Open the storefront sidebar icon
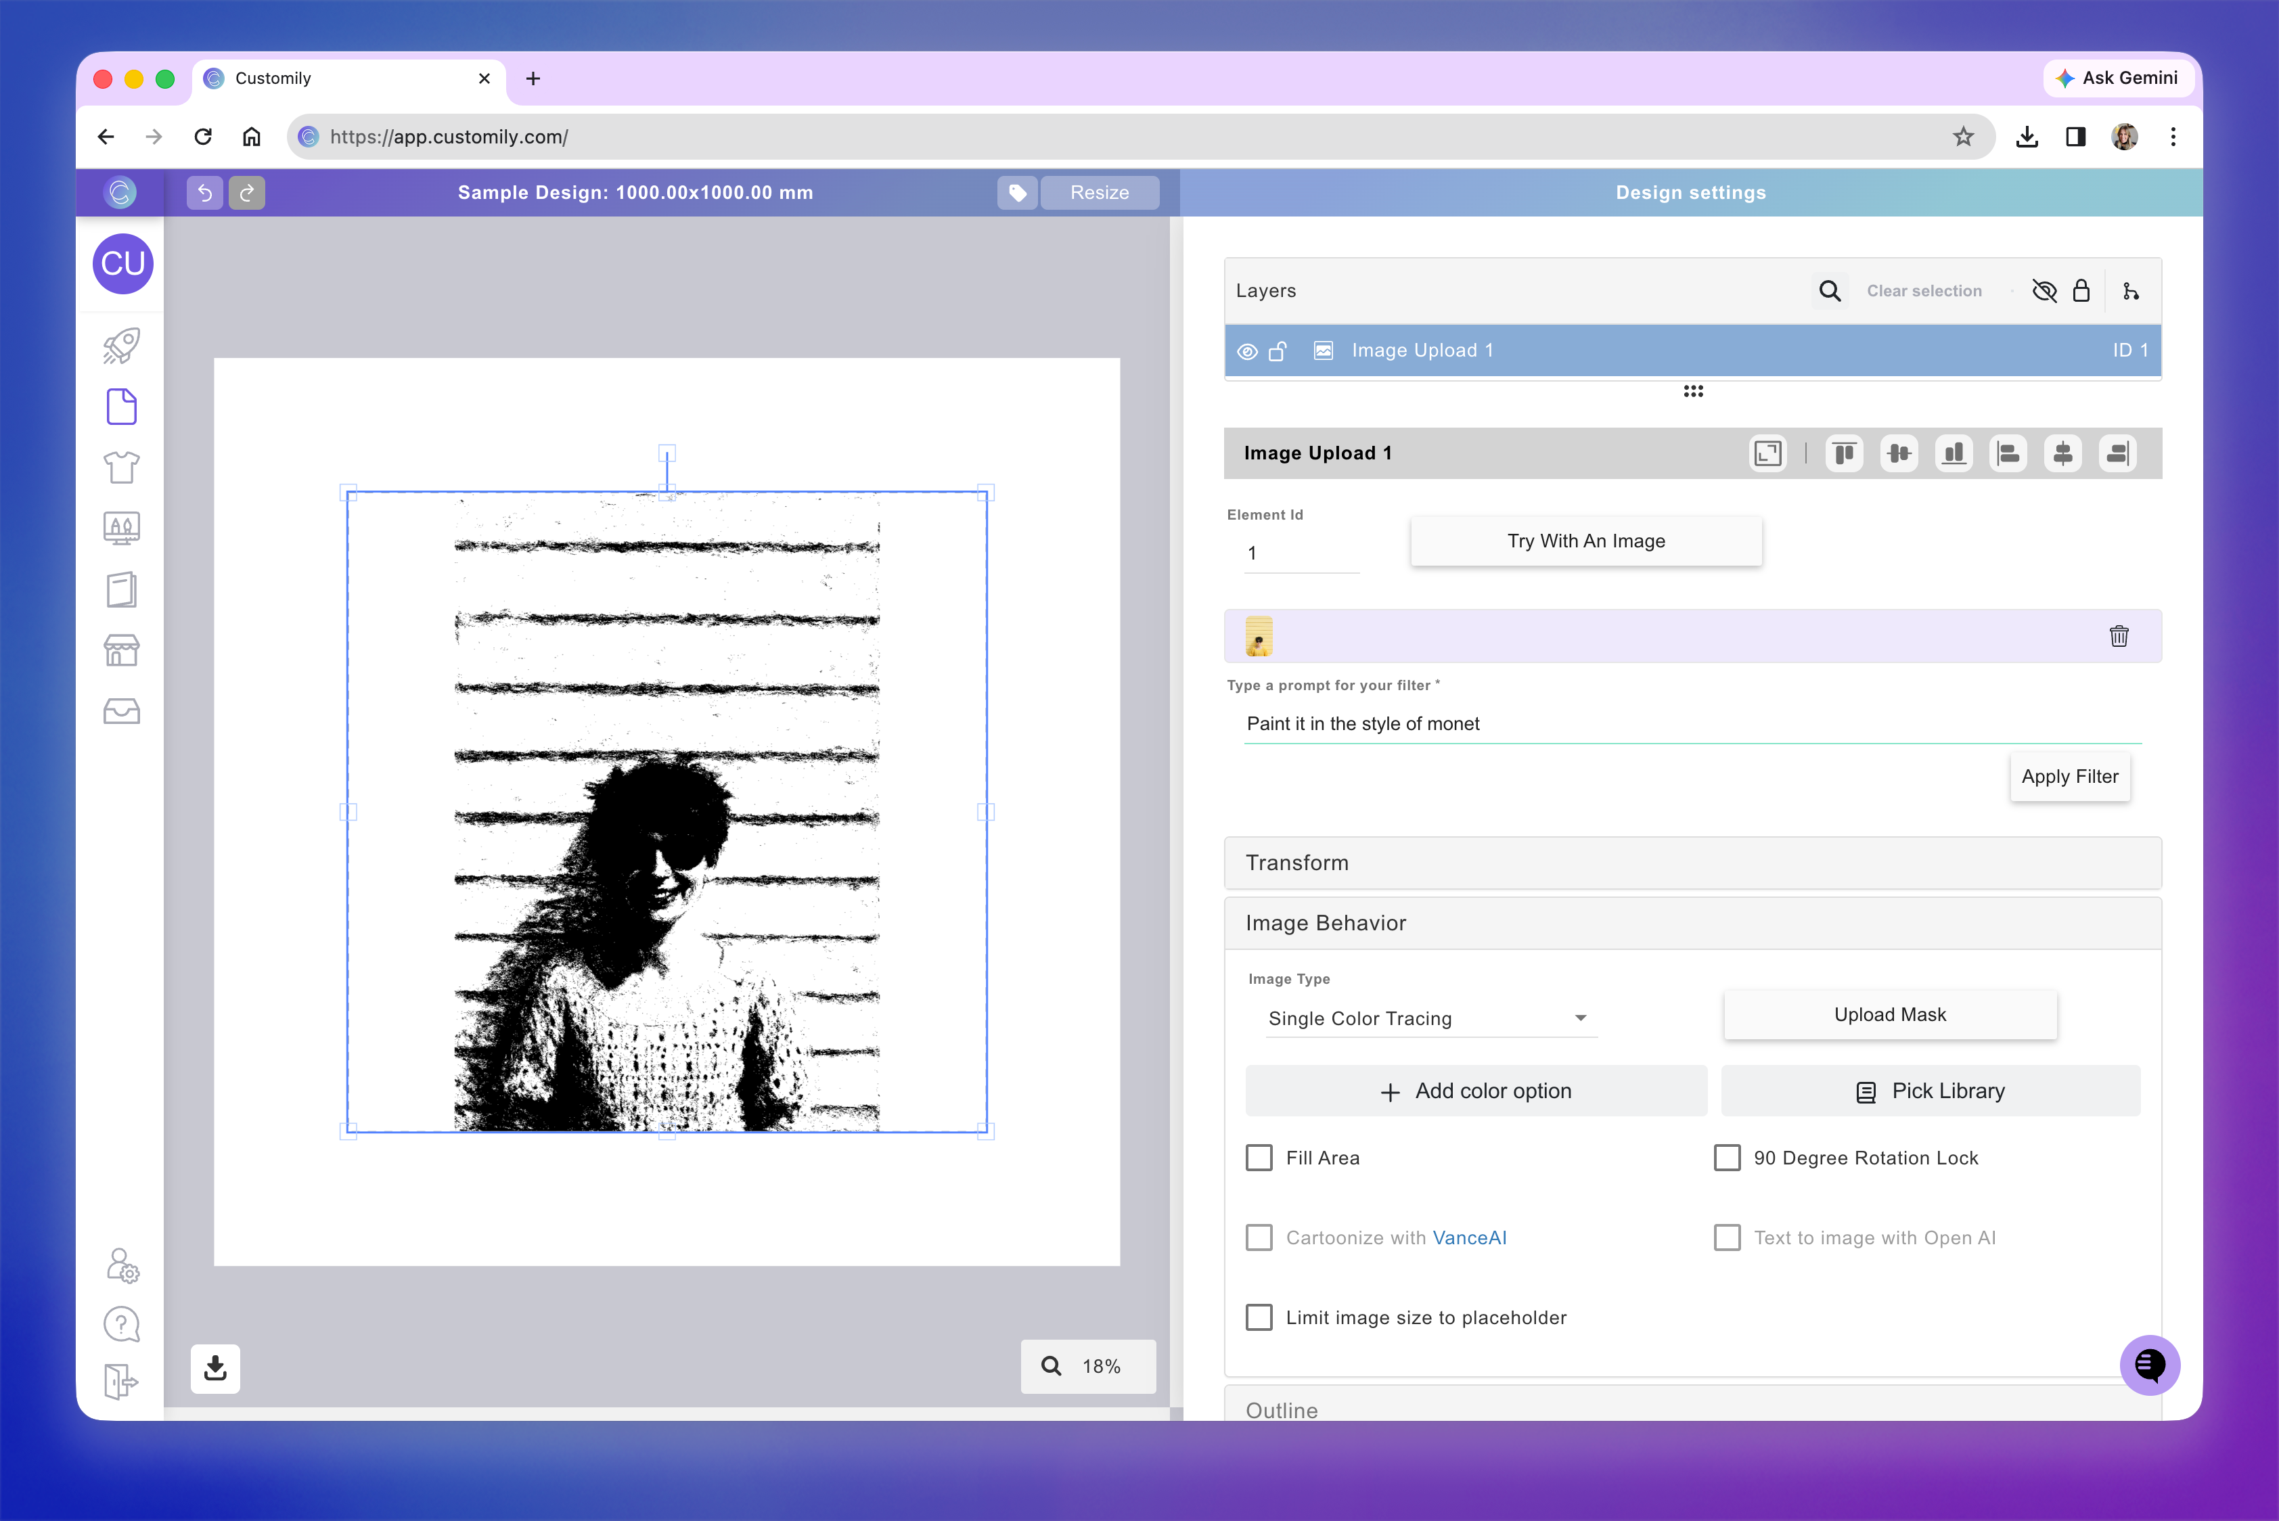The height and width of the screenshot is (1521, 2279). point(121,651)
